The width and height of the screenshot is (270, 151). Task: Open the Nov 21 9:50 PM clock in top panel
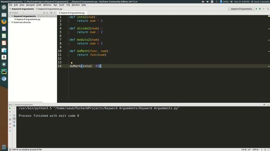pyautogui.click(x=242, y=2)
